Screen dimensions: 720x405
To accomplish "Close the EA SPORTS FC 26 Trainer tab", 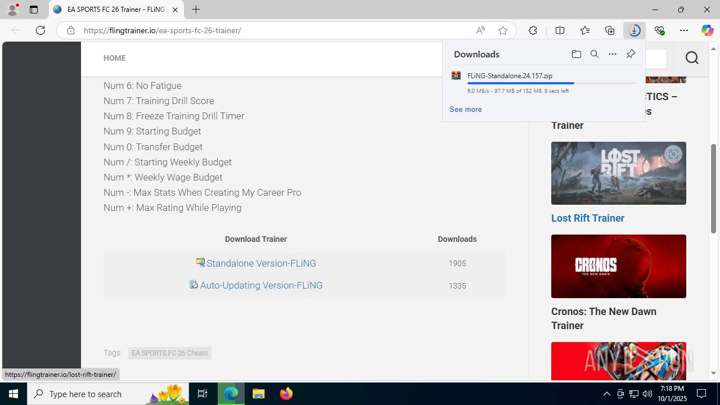I will [x=175, y=10].
